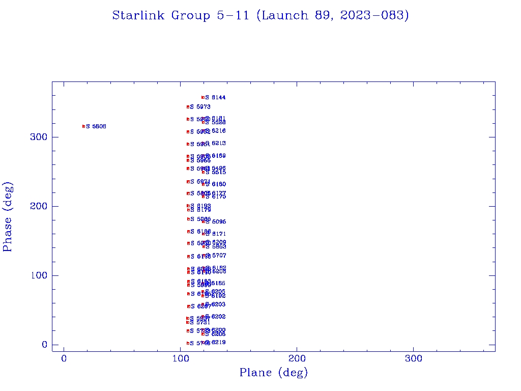
Task: Click the 0 tick label on the Phase axis
Action: [45, 345]
